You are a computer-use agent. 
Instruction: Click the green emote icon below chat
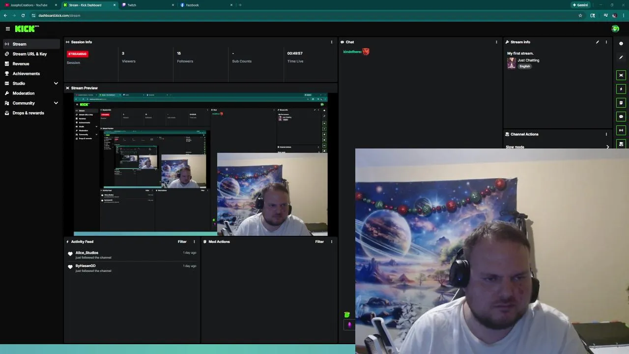tap(347, 315)
